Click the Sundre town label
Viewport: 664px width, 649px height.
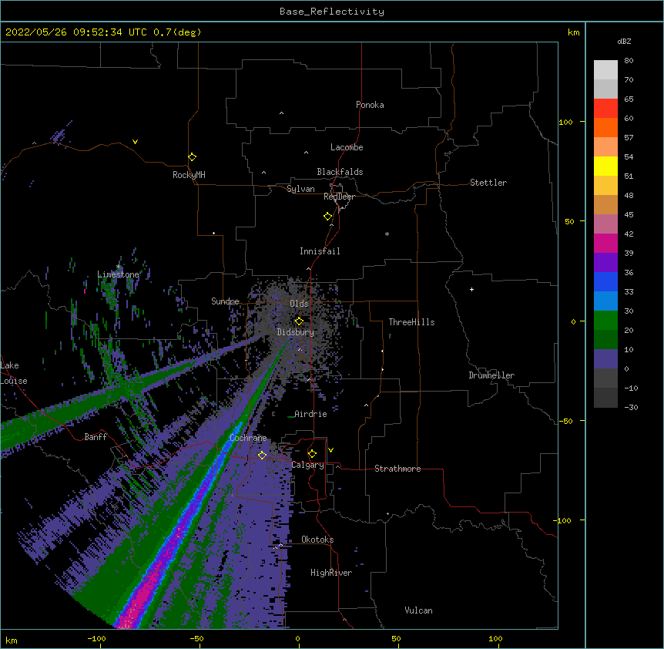click(x=225, y=301)
